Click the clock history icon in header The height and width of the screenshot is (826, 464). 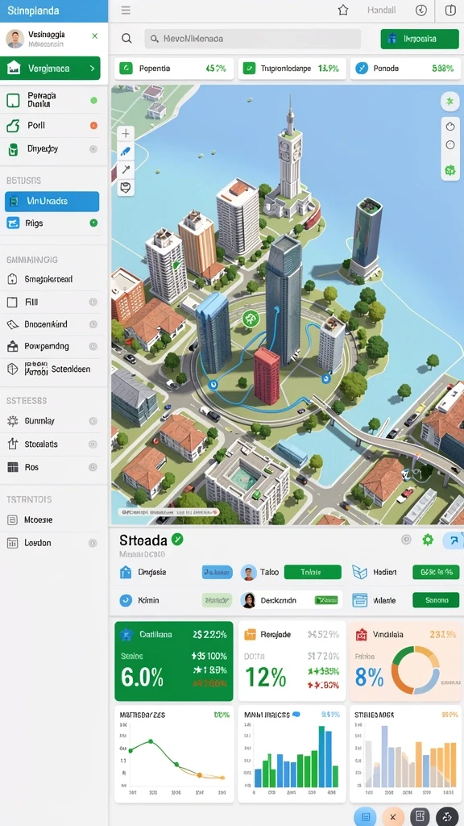pos(420,10)
